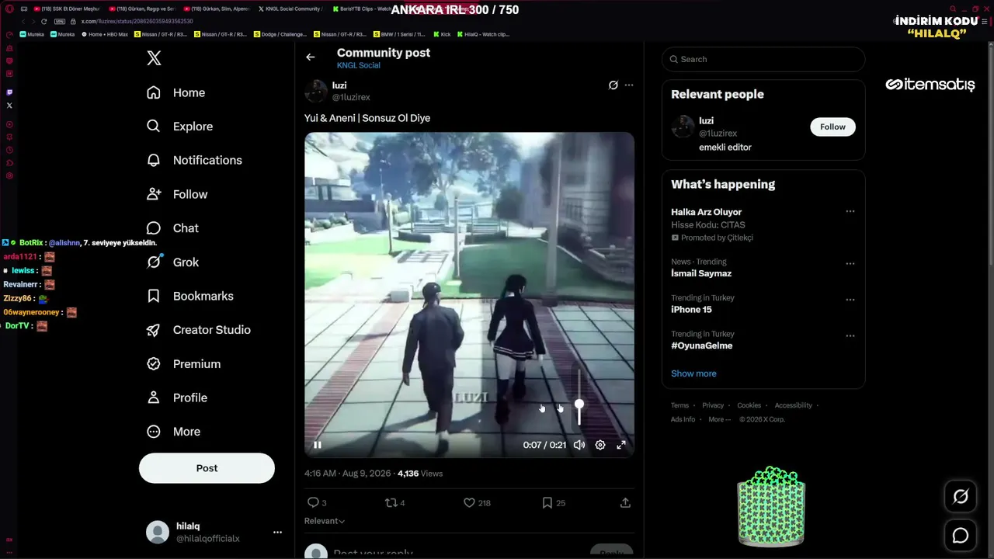
Task: Open the KNGL Social community link
Action: [x=359, y=65]
